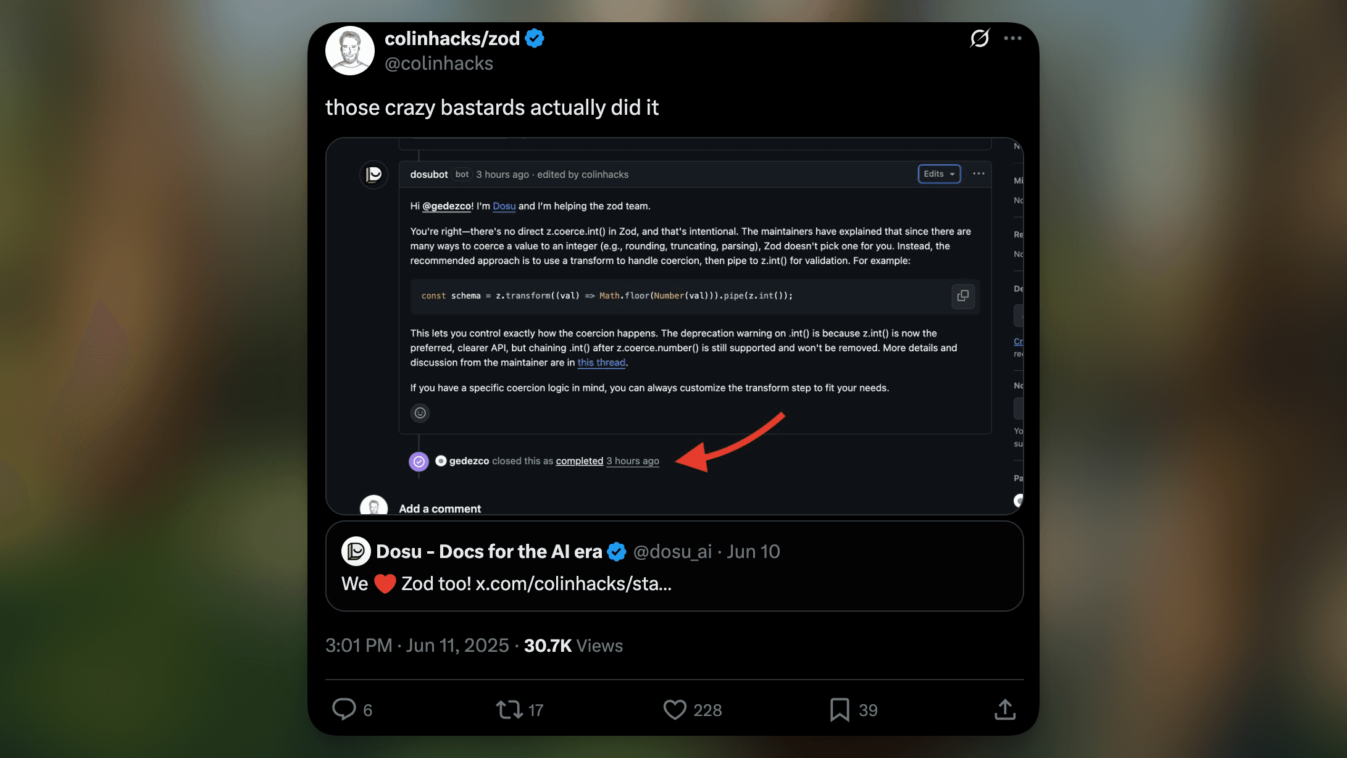
Task: Click the copy code icon beside the snippet
Action: coord(963,296)
